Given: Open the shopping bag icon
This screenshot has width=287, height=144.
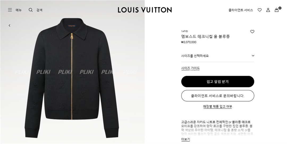Looking at the screenshot, I should point(277,10).
